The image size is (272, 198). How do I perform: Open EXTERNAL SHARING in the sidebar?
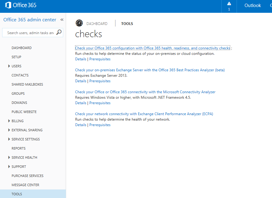(x=27, y=130)
